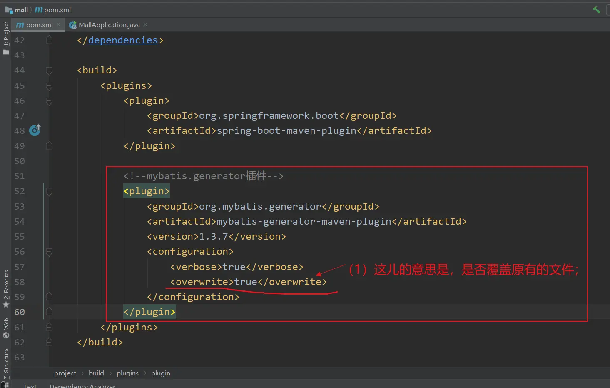This screenshot has width=610, height=388.
Task: Click the dependencies closing tag link
Action: (123, 40)
